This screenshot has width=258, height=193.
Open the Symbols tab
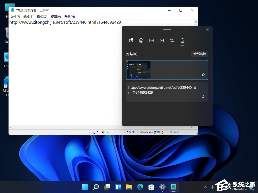point(172,40)
